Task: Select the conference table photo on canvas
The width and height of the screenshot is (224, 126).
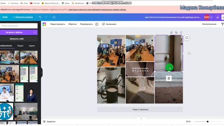Action: (x=140, y=48)
